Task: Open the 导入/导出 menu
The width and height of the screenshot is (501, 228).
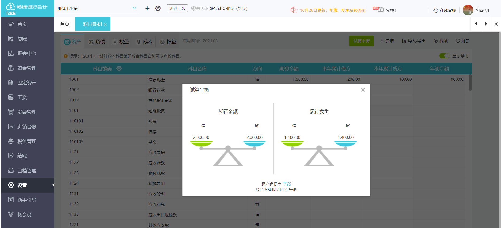Action: (x=414, y=41)
